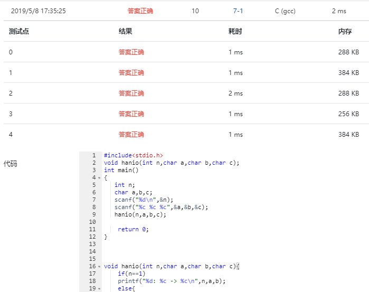Click the hanio(n,a,b,c); call line

point(140,214)
